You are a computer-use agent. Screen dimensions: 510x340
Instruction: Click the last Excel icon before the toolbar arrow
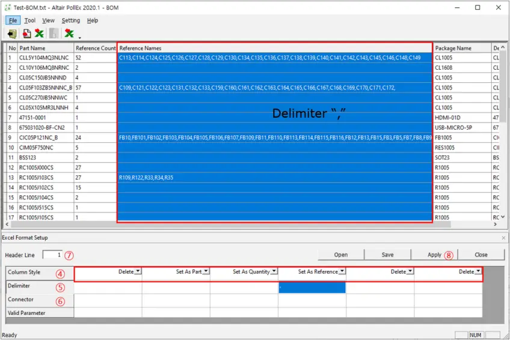point(69,33)
